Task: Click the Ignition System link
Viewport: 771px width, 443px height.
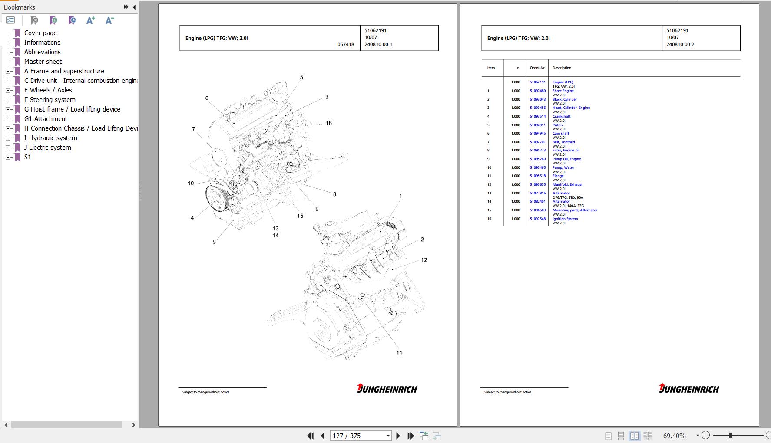Action: [x=565, y=219]
